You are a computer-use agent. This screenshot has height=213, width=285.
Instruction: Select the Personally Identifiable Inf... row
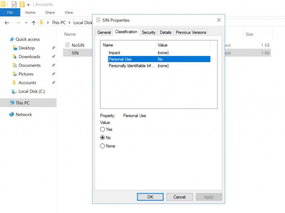pos(159,66)
